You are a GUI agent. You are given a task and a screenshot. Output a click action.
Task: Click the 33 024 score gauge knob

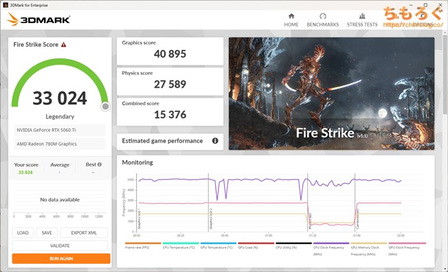[x=106, y=107]
